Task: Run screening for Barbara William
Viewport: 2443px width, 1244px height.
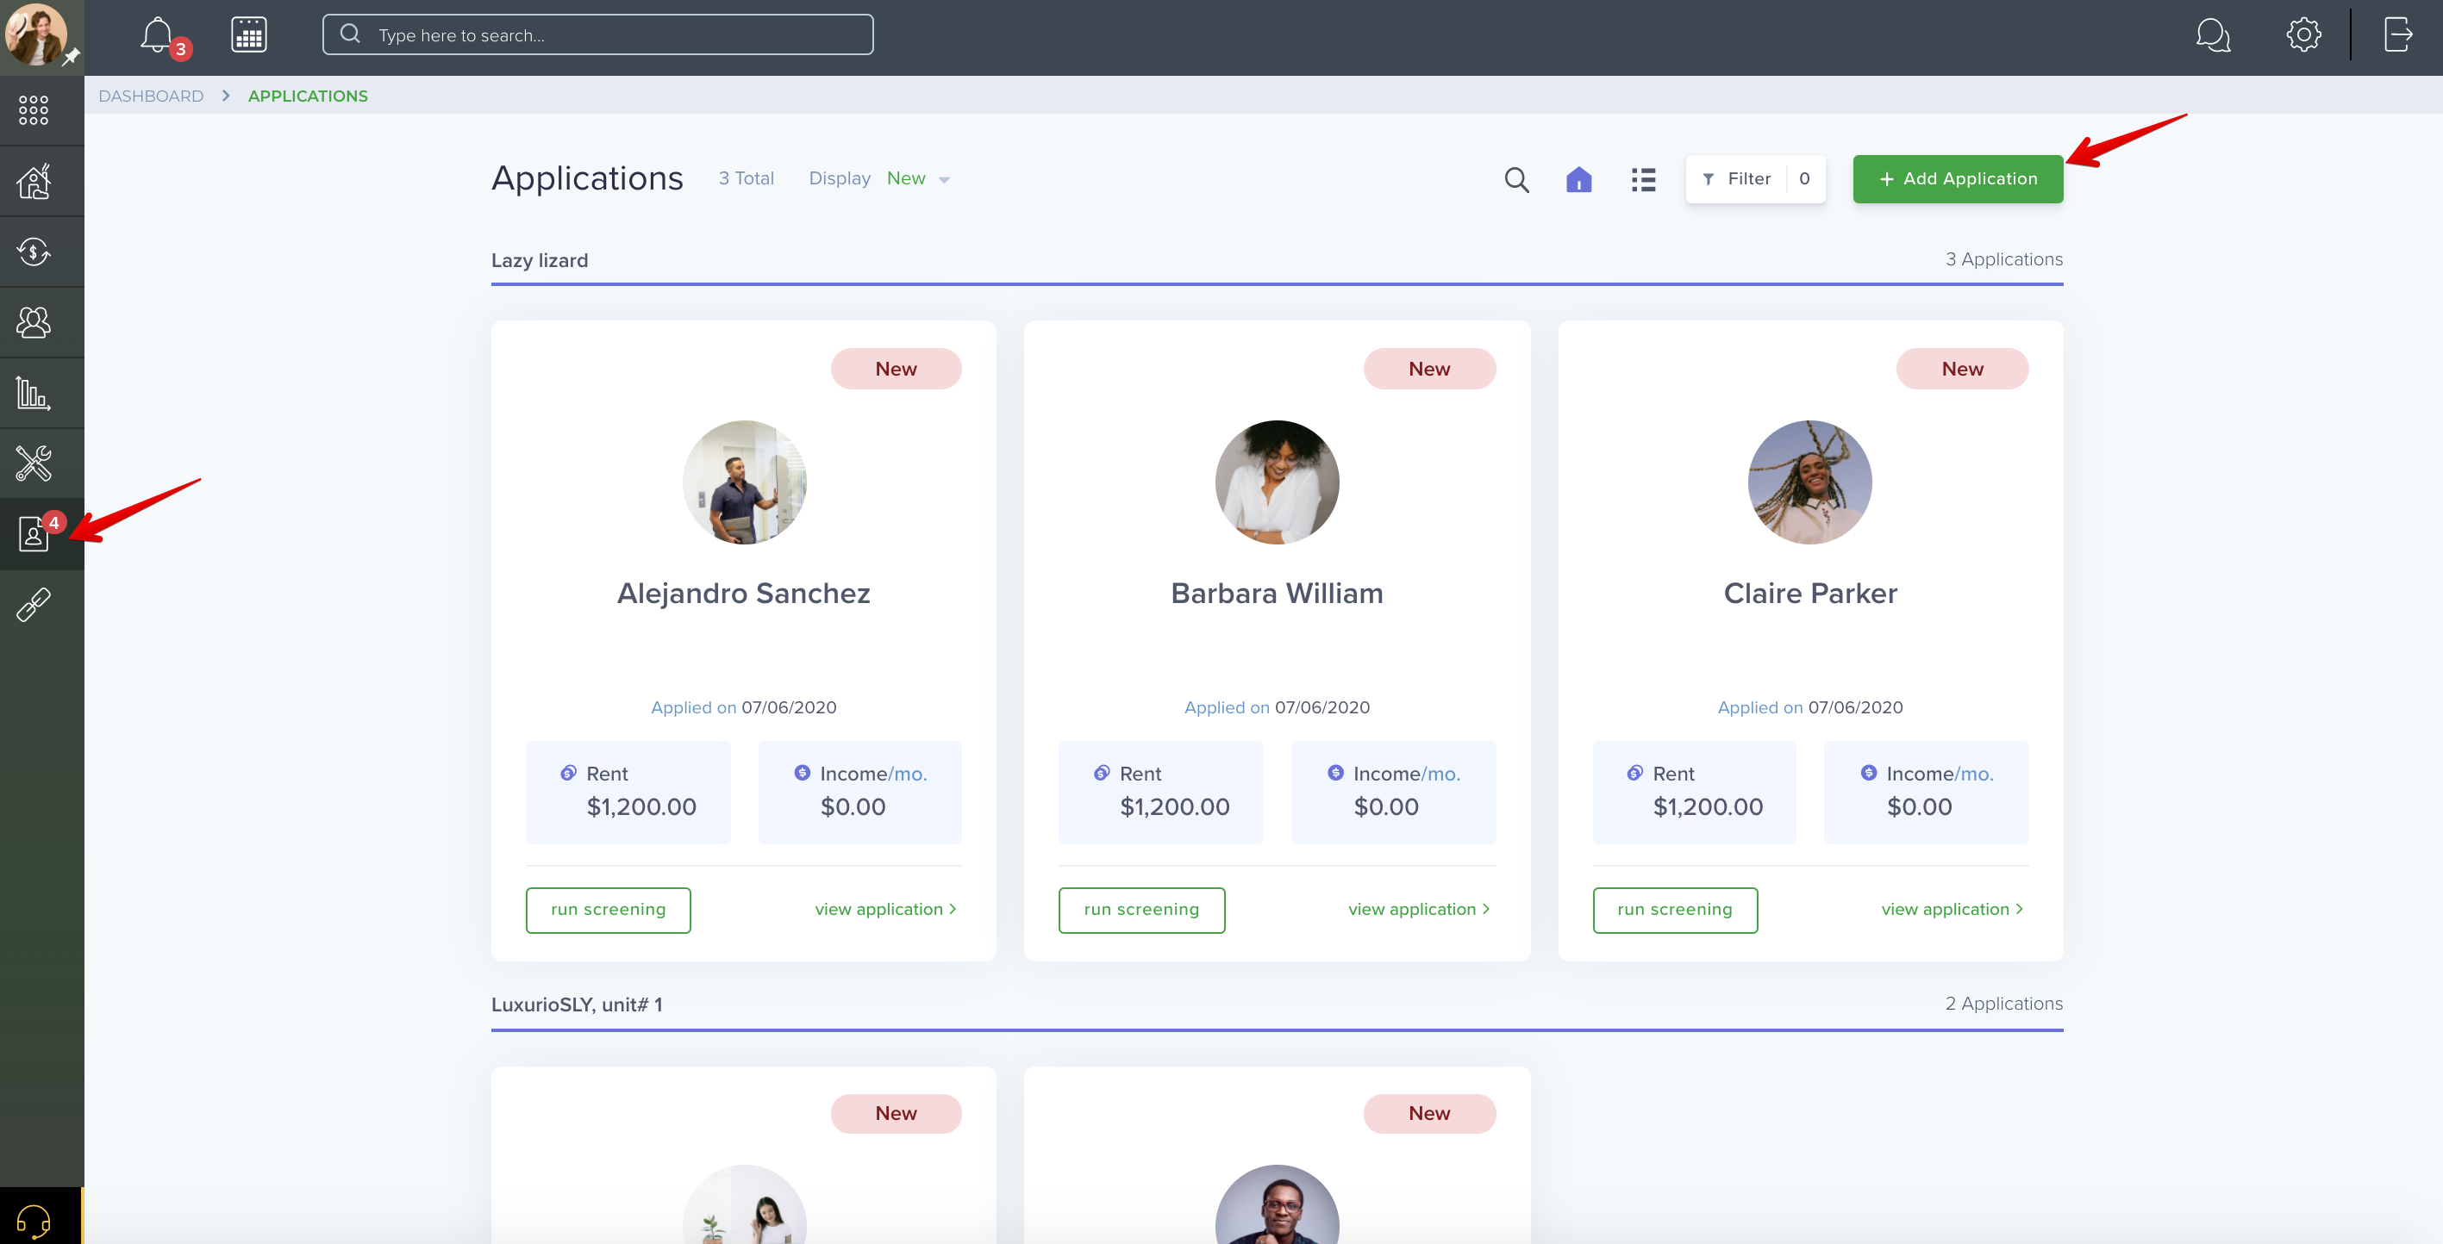Action: coord(1140,910)
